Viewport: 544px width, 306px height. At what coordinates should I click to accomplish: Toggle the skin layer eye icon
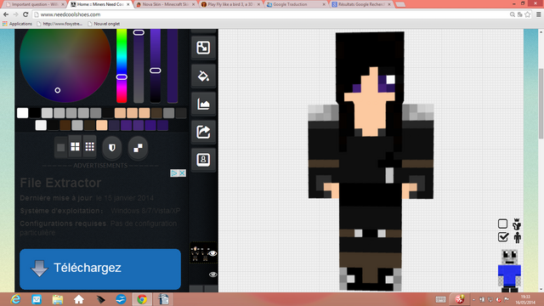pos(212,253)
